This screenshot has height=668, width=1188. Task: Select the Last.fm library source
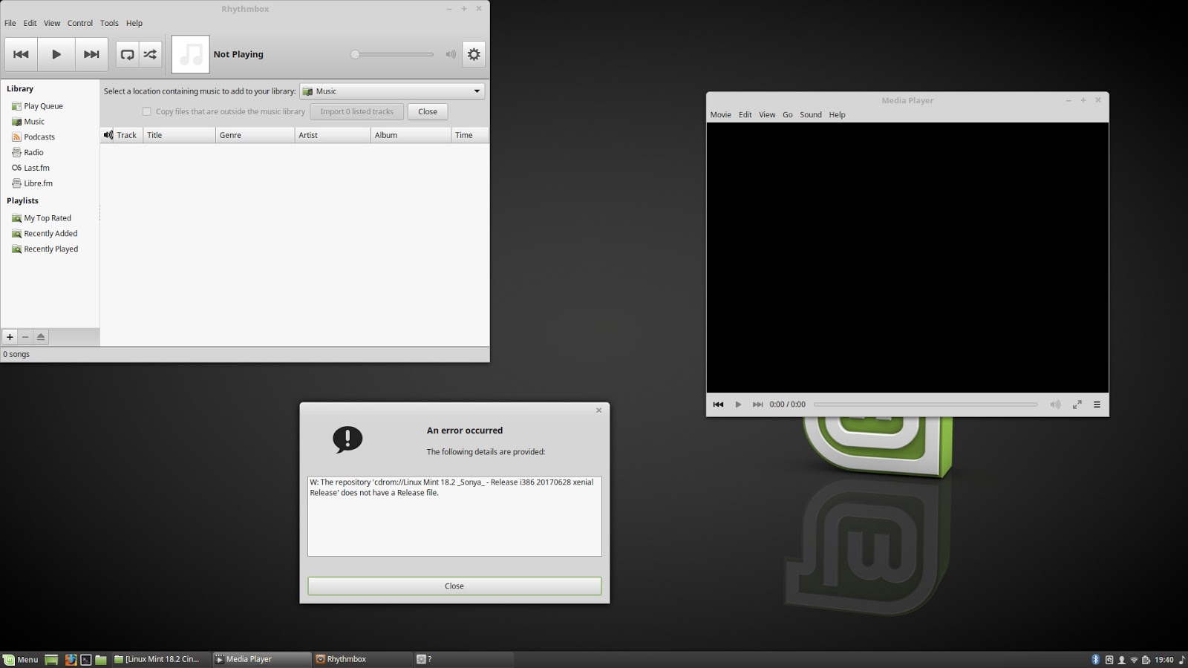[x=36, y=168]
